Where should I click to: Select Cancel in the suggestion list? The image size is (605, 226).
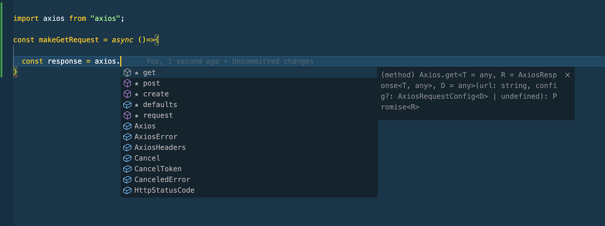[249, 158]
